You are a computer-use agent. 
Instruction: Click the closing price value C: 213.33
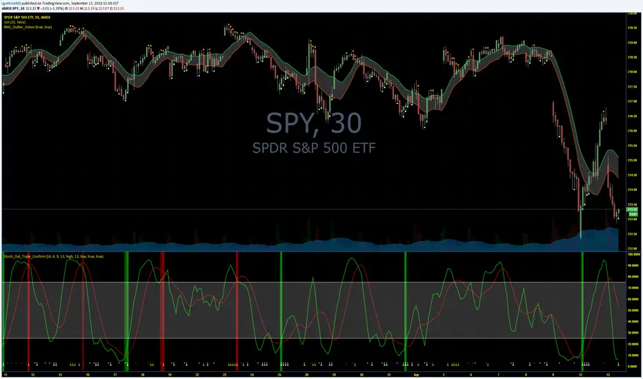tap(117, 8)
